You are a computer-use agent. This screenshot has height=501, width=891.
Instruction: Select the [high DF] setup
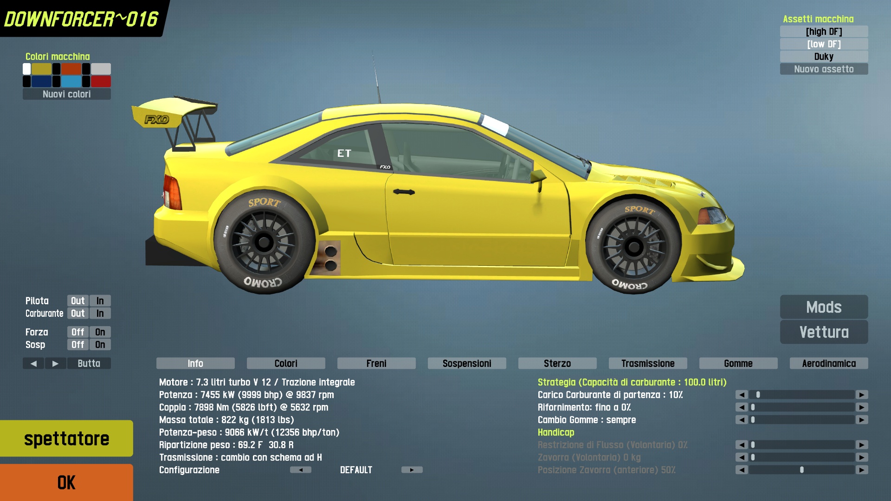point(824,32)
